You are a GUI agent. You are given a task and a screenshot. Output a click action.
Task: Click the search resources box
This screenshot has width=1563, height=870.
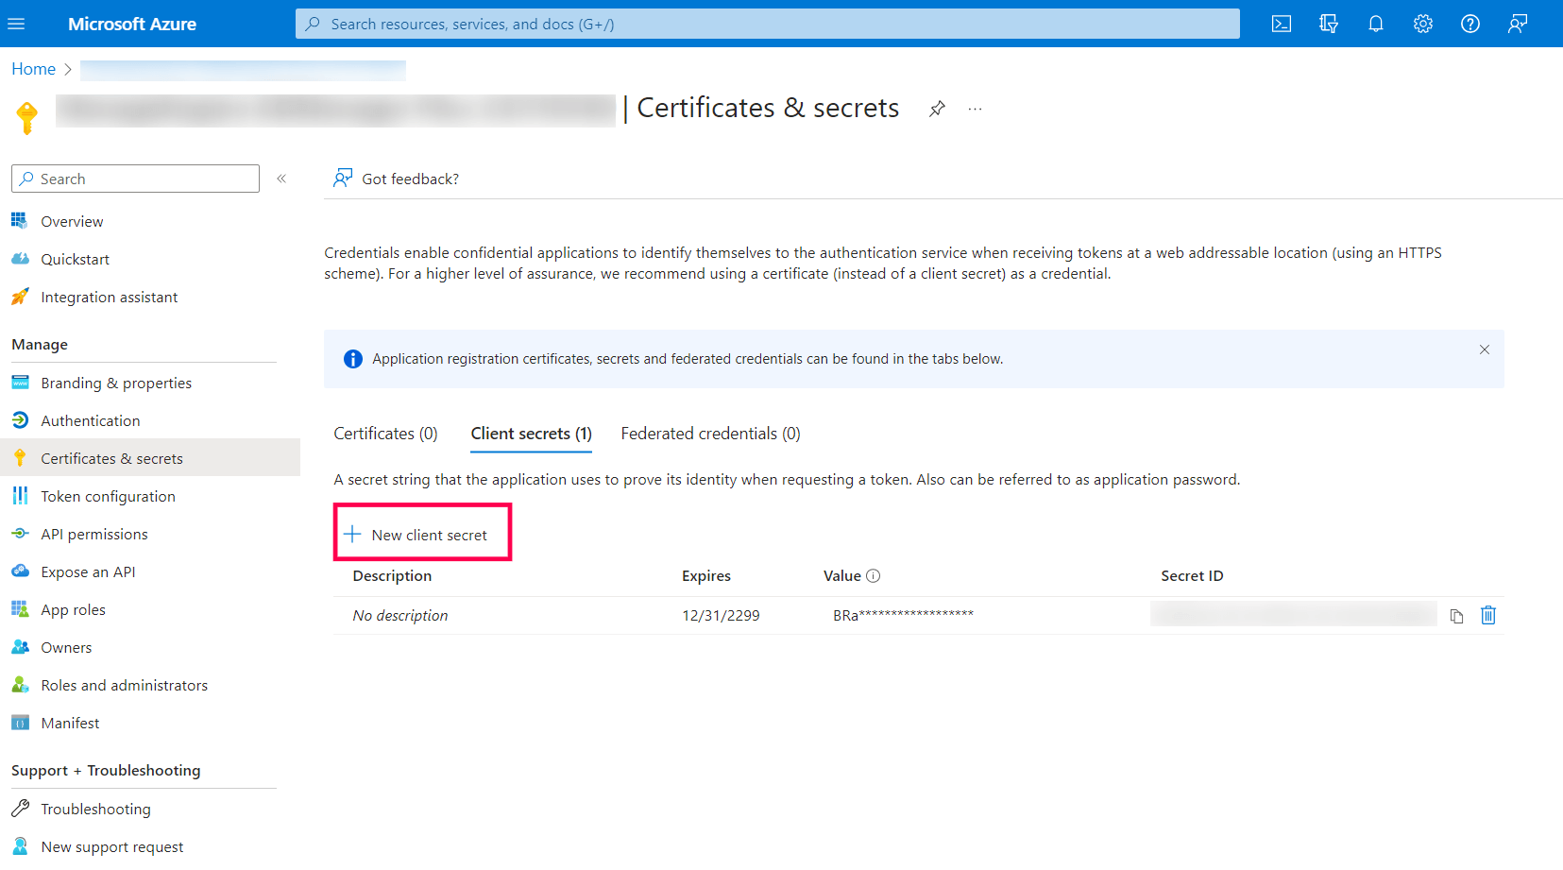coord(767,24)
